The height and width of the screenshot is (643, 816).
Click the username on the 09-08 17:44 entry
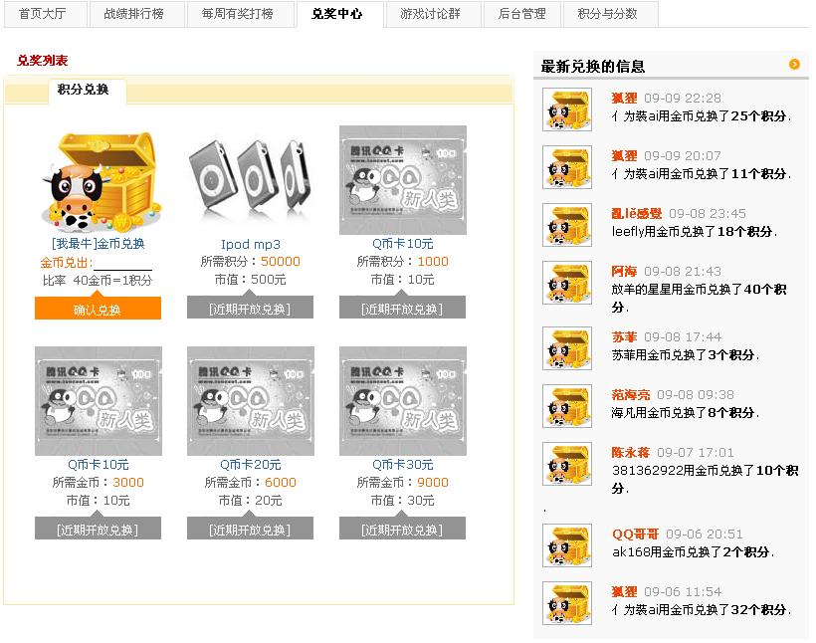tap(625, 336)
